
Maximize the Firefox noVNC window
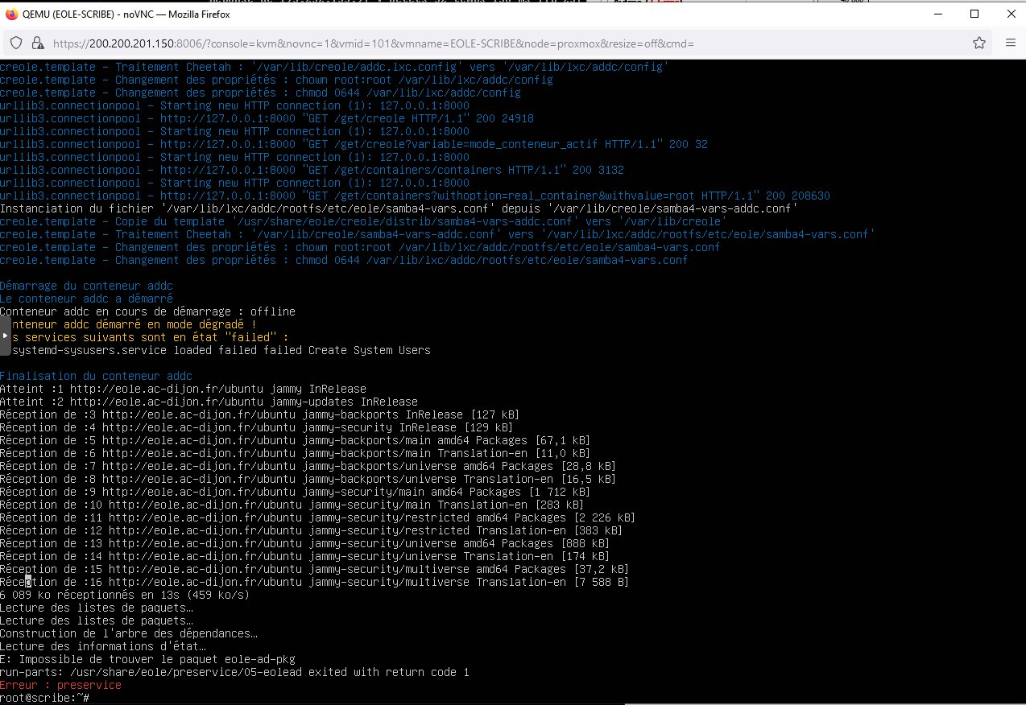click(x=974, y=14)
